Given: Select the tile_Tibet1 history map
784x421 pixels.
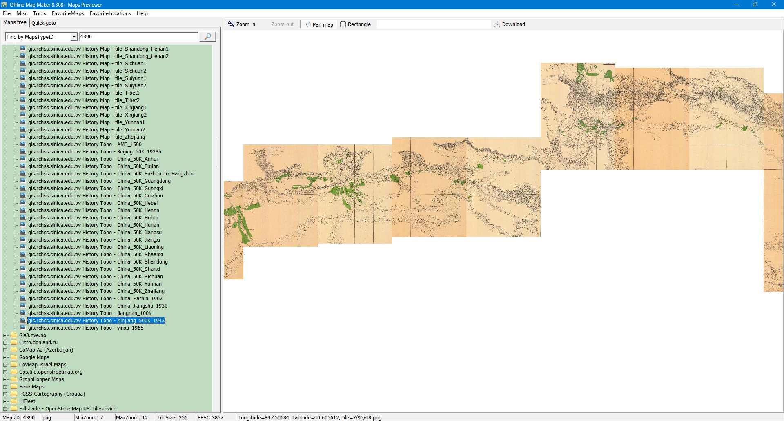Looking at the screenshot, I should click(84, 93).
